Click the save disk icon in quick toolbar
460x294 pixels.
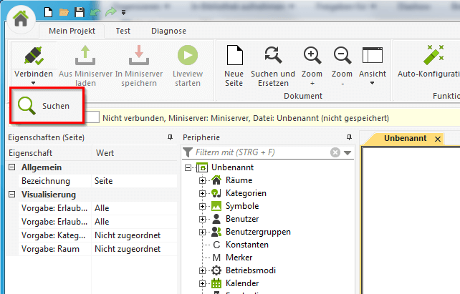click(79, 12)
